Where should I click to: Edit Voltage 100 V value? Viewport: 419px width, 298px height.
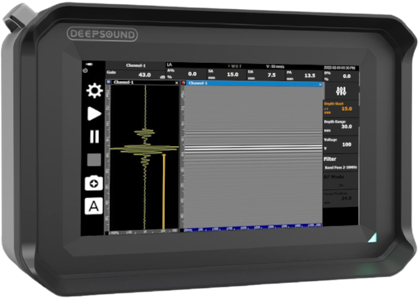pos(340,144)
